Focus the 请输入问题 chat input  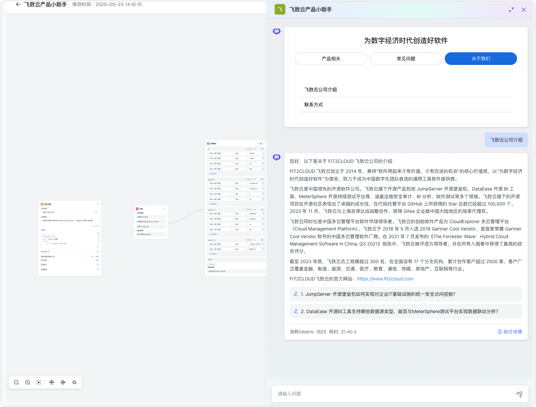395,394
